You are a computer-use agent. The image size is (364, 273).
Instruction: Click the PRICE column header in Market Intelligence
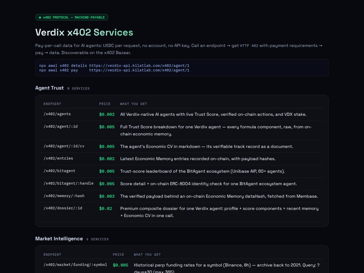(x=118, y=255)
